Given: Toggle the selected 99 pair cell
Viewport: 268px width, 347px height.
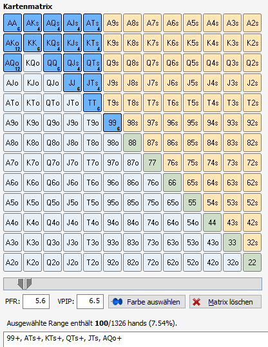Looking at the screenshot, I should [112, 122].
